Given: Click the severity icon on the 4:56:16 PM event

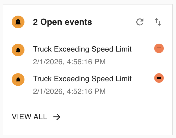Looking at the screenshot, I should [x=159, y=48].
